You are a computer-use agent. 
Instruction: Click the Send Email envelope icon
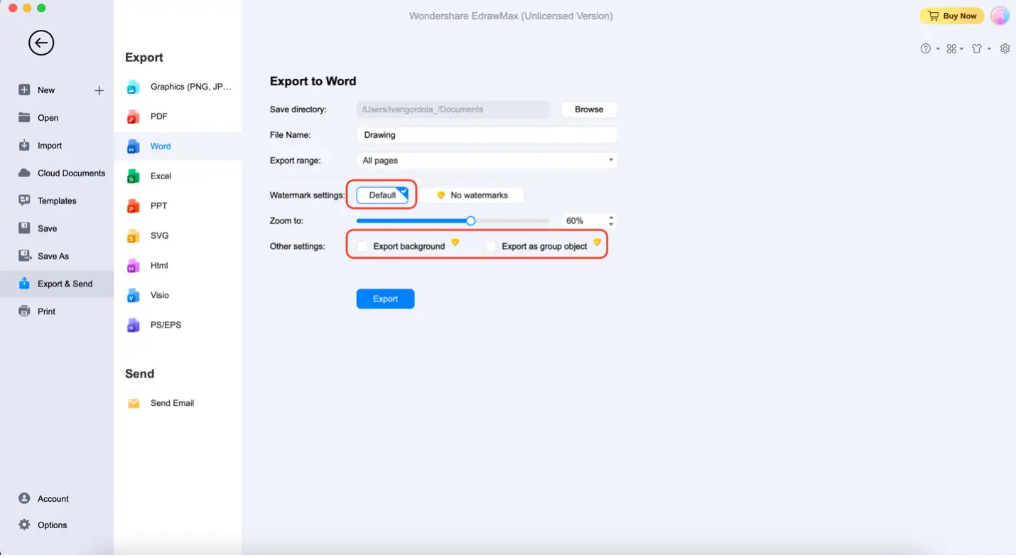pyautogui.click(x=133, y=404)
